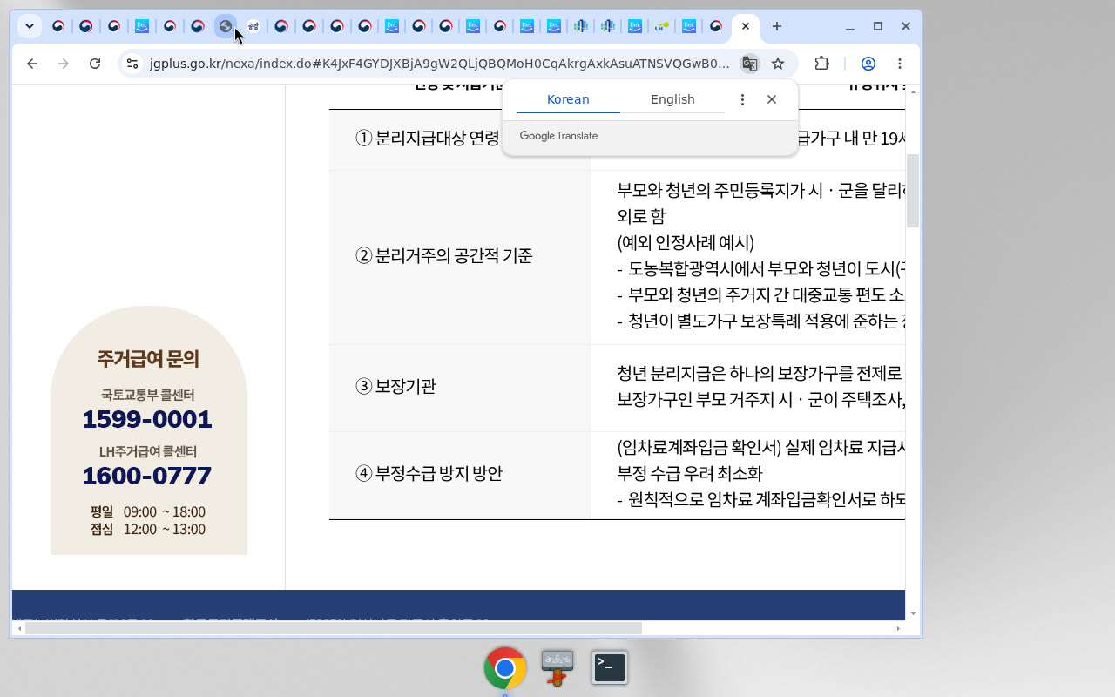Click the vertical scrollbar up arrow

click(913, 90)
